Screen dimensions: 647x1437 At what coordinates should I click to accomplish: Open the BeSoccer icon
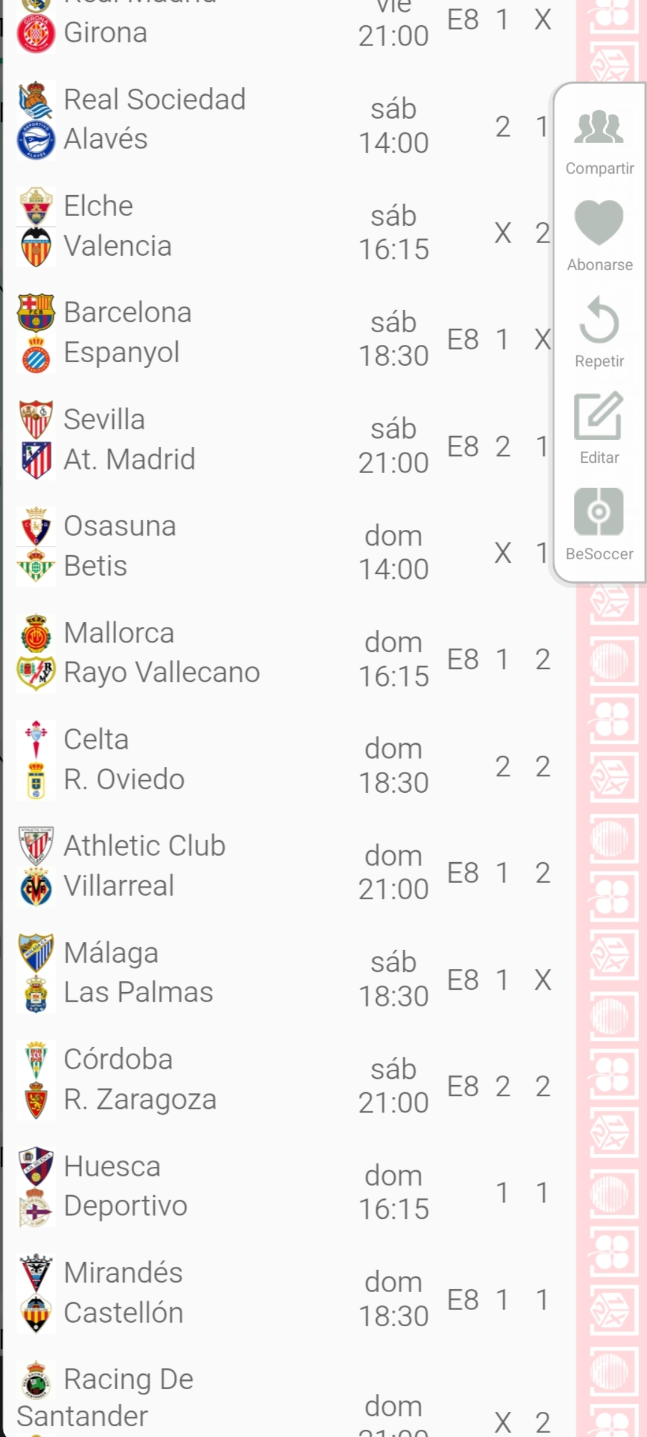(599, 512)
